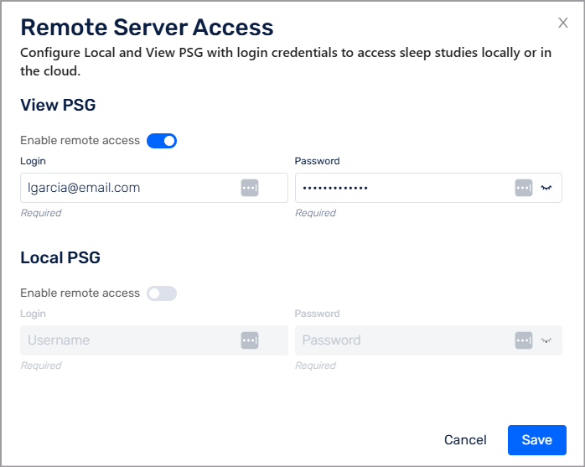Open password manager icon in View PSG Login
Viewport: 585px width, 467px height.
(x=250, y=188)
